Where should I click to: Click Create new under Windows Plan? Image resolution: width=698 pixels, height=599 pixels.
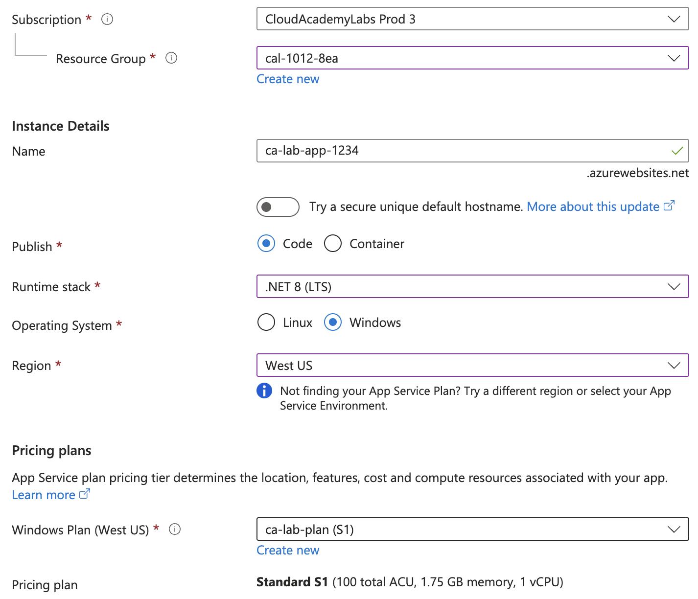pyautogui.click(x=288, y=551)
